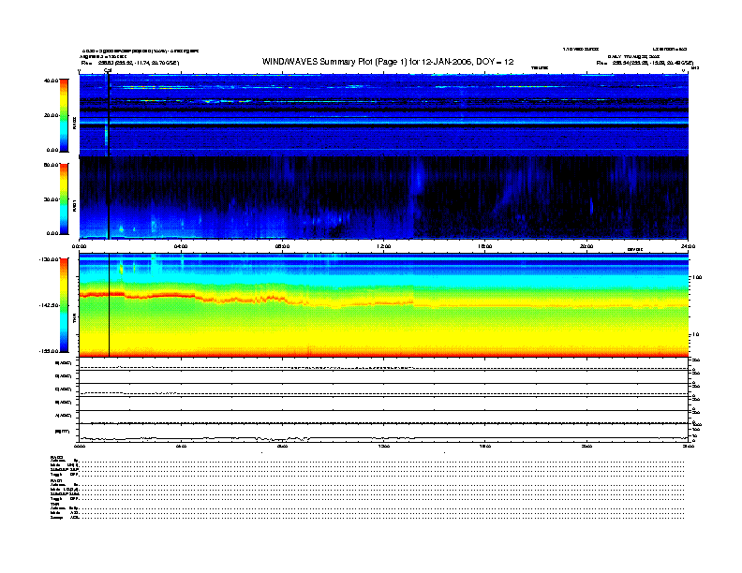Select the 30.00 label on RAD1 color scale
The image size is (742, 573).
coord(51,199)
